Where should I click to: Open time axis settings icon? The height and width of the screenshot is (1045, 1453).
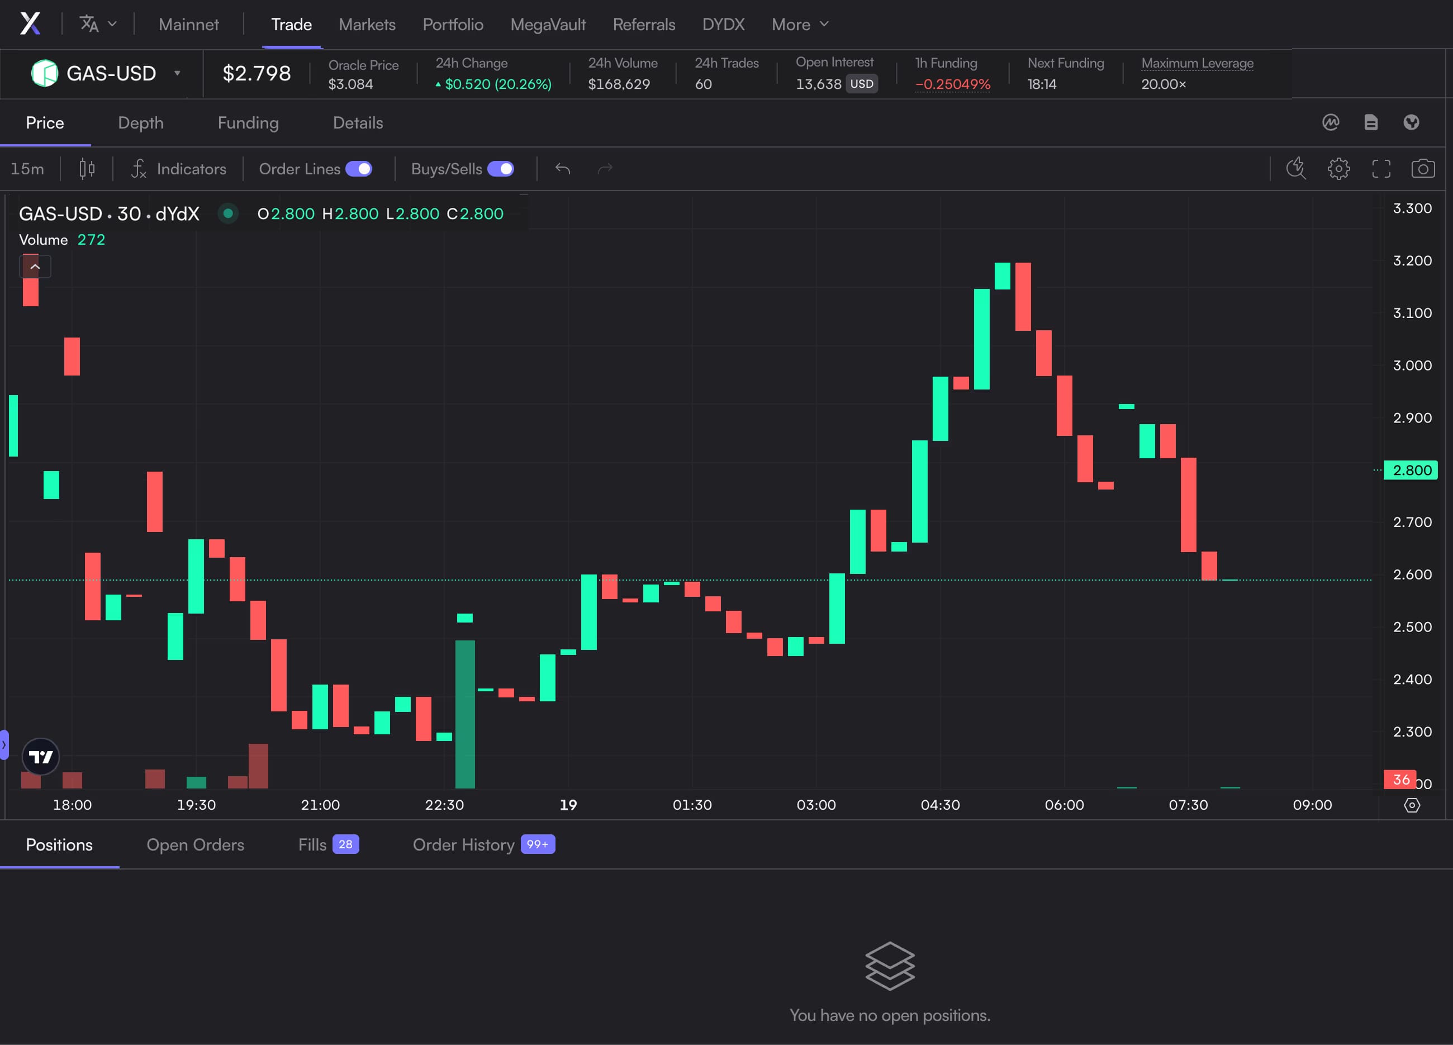1412,805
